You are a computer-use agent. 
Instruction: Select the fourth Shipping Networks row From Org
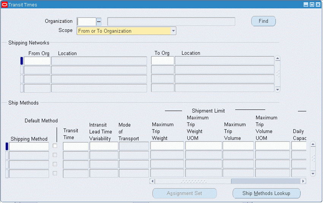(37, 88)
